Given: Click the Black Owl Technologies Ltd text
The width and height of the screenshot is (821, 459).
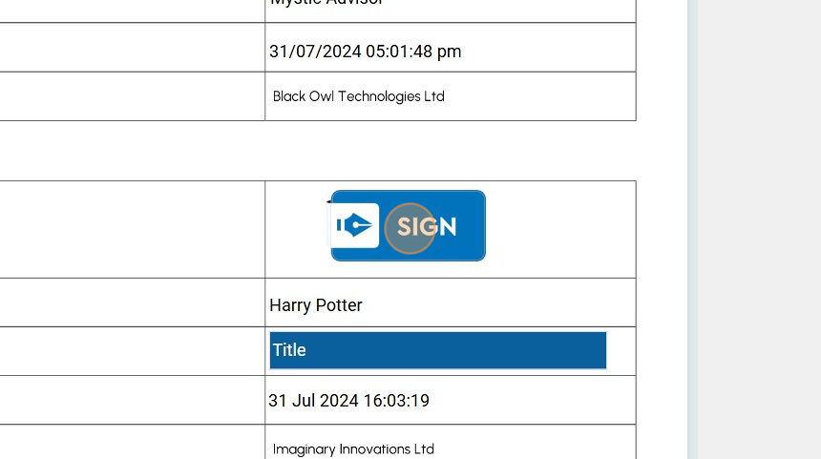Looking at the screenshot, I should pyautogui.click(x=359, y=96).
